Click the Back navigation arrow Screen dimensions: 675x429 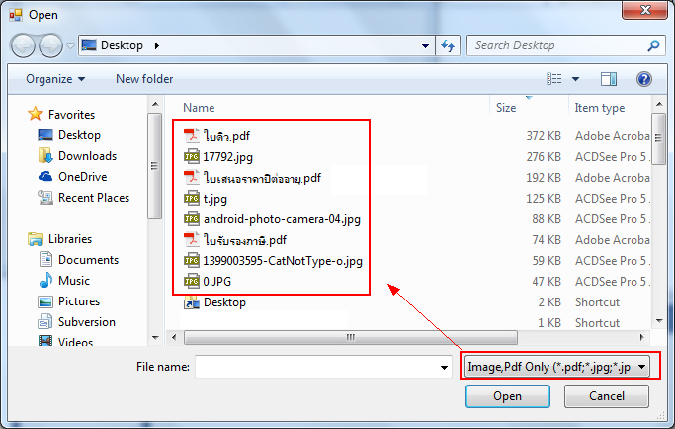23,45
